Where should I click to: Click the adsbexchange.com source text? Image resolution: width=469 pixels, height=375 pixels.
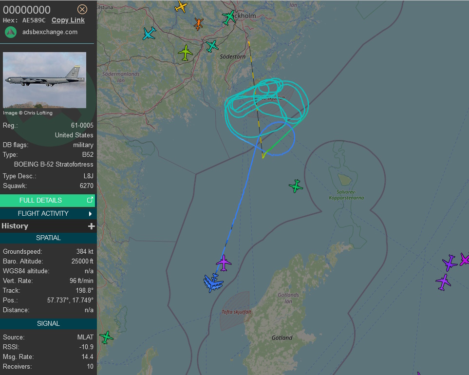pos(50,32)
